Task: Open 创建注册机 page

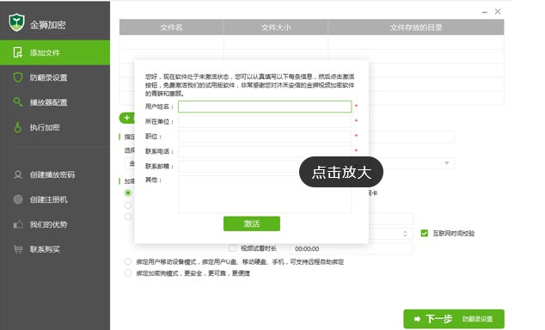Action: coord(55,199)
